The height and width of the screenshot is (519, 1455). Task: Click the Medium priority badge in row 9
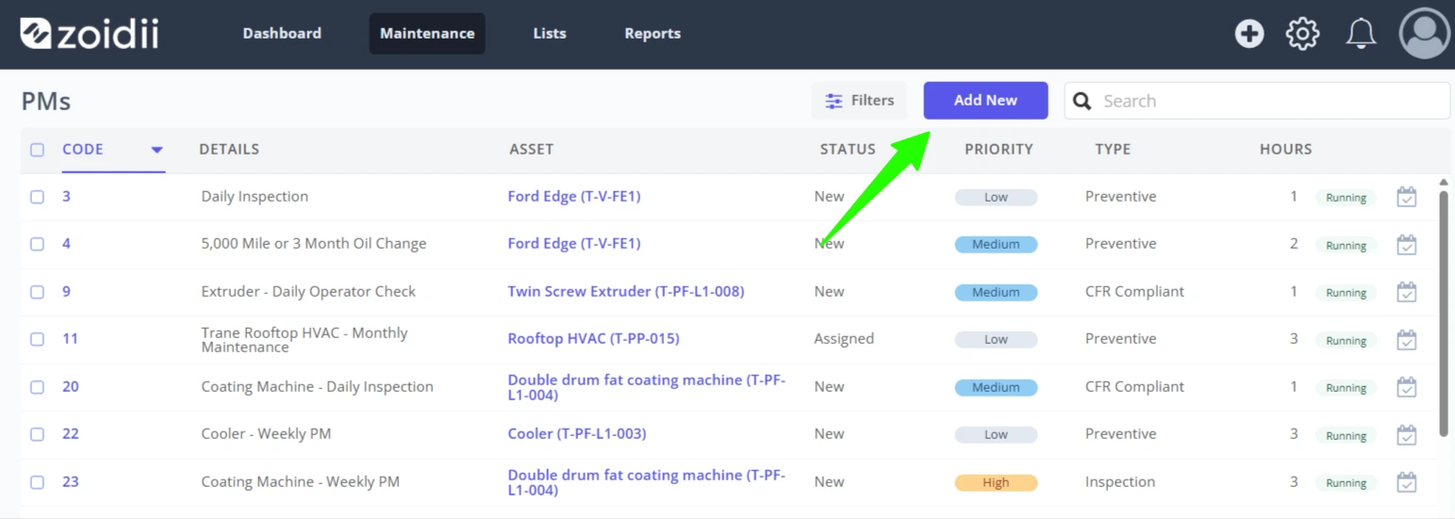coord(996,293)
